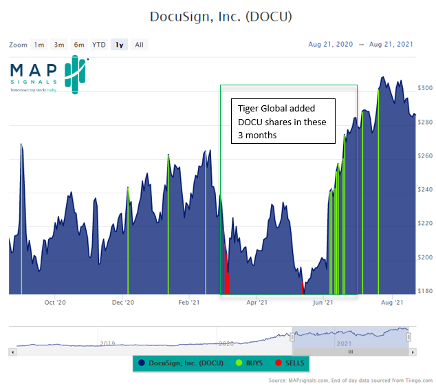Click the Aug '21 axis label

392,303
